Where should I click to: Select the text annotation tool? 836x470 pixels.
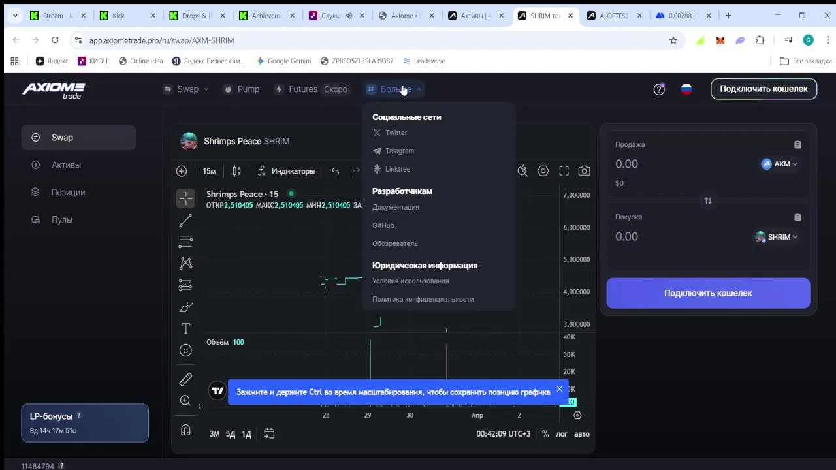185,328
